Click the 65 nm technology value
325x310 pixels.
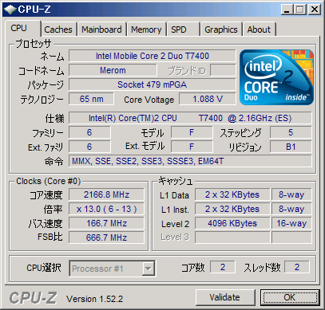[91, 99]
